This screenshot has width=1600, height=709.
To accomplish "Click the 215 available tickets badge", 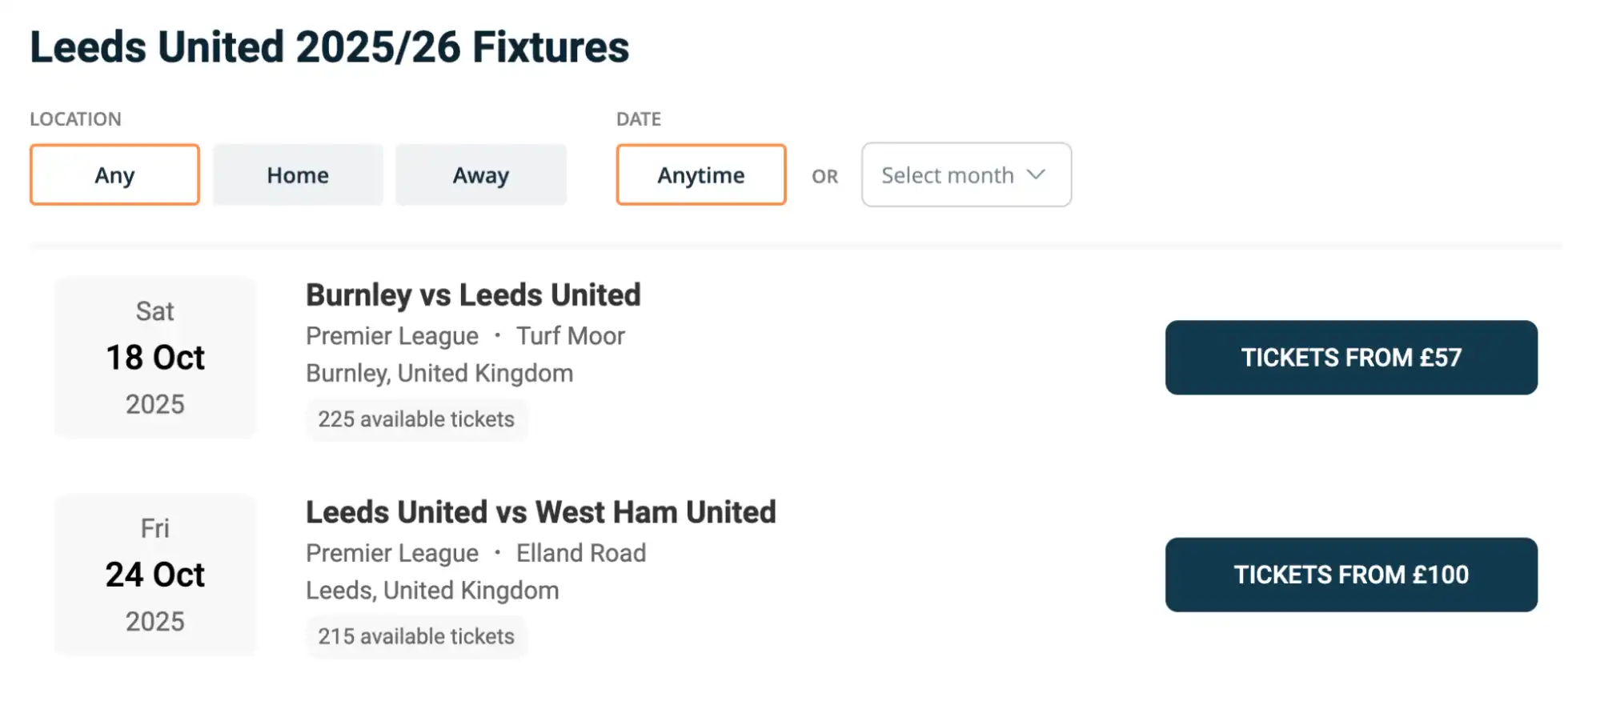I will (416, 636).
